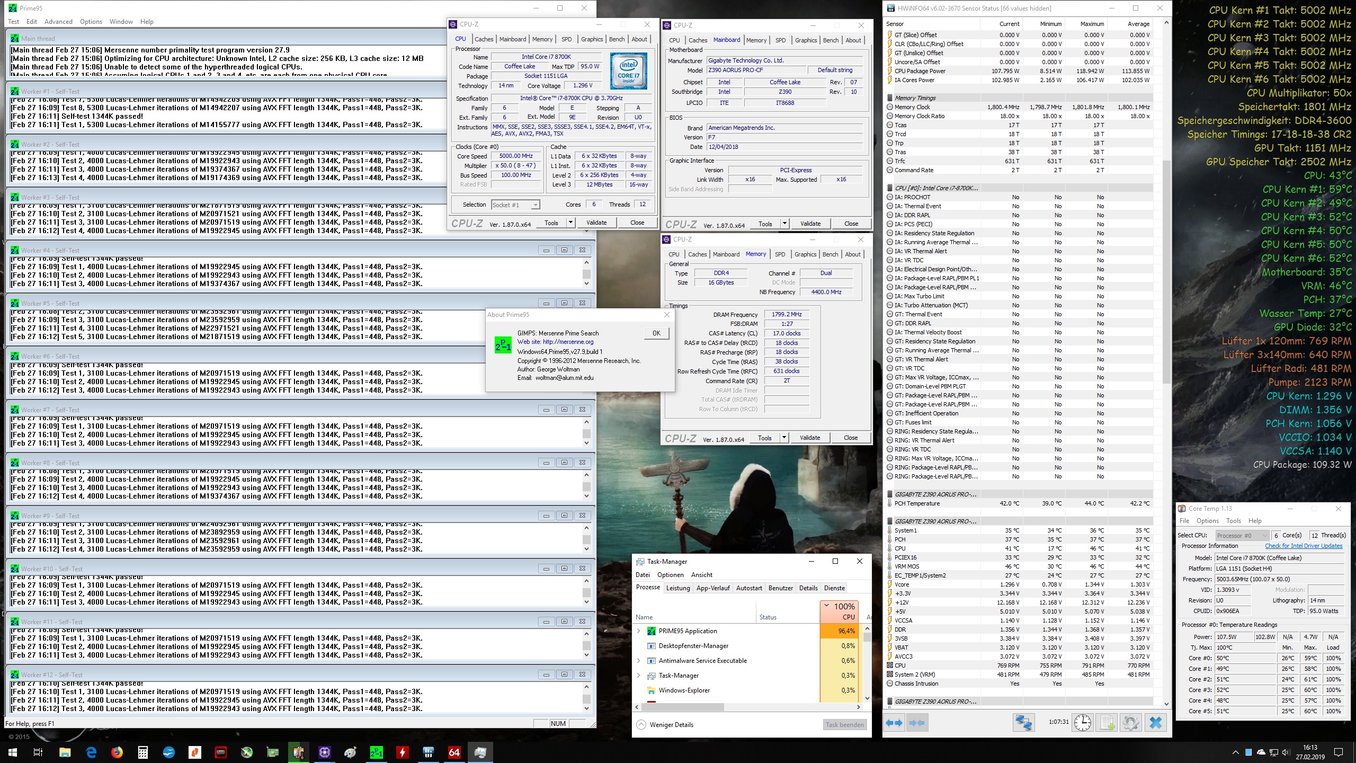Image resolution: width=1356 pixels, height=763 pixels.
Task: Open CPU-Z from the taskbar
Action: point(325,752)
